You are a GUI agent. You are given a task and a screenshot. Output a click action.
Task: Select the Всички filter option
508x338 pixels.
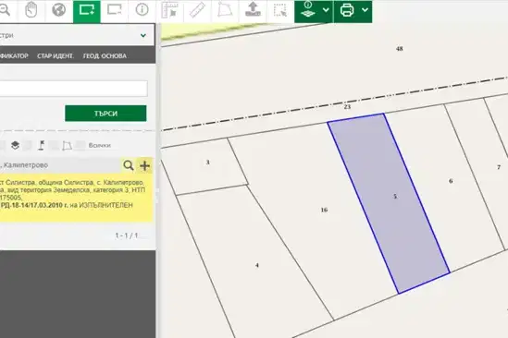coord(99,145)
